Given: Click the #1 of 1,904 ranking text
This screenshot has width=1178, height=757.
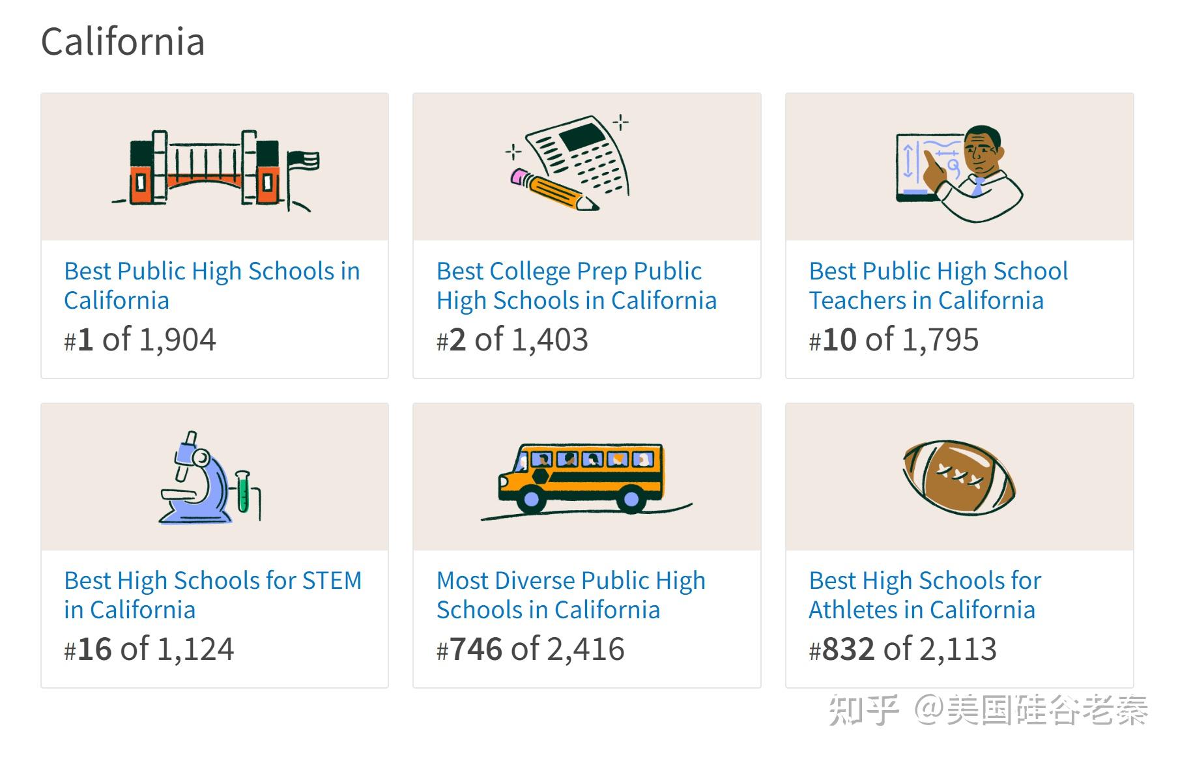Looking at the screenshot, I should 140,340.
